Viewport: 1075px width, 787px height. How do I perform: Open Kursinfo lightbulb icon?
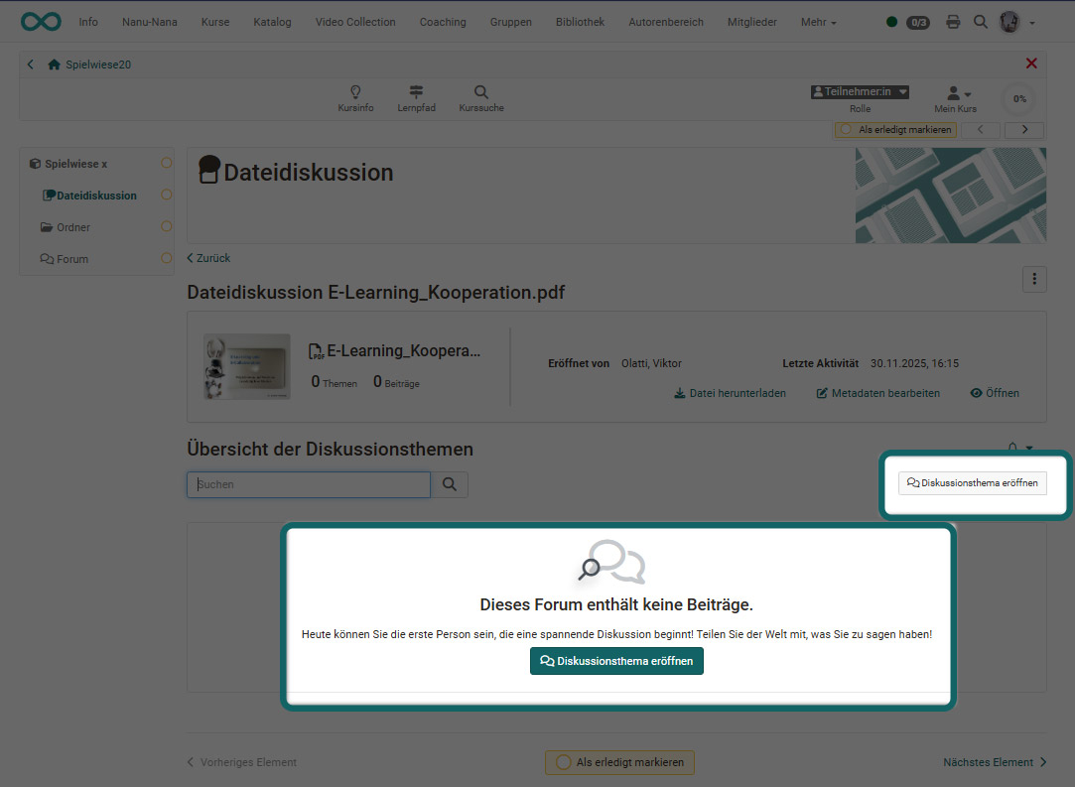355,92
